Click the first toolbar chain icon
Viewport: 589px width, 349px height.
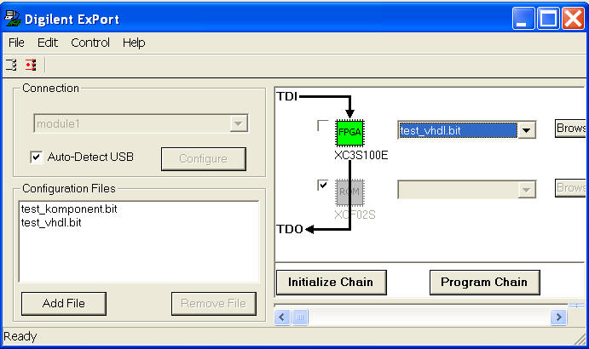tap(11, 65)
